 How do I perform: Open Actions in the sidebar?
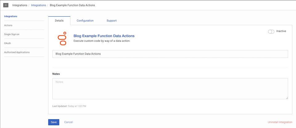(8, 25)
